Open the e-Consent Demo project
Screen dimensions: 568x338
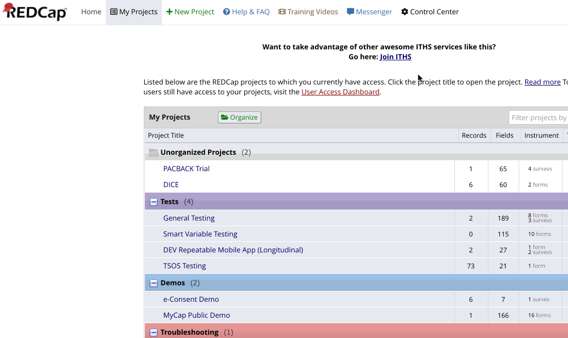(x=191, y=299)
